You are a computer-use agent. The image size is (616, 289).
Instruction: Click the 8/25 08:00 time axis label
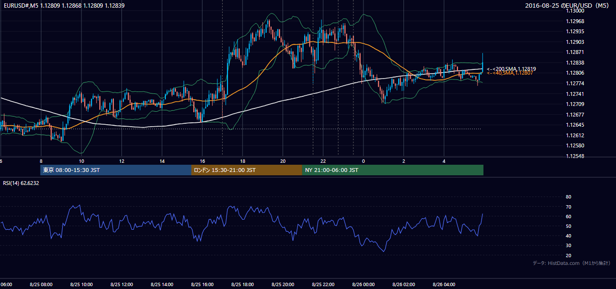tap(41, 285)
